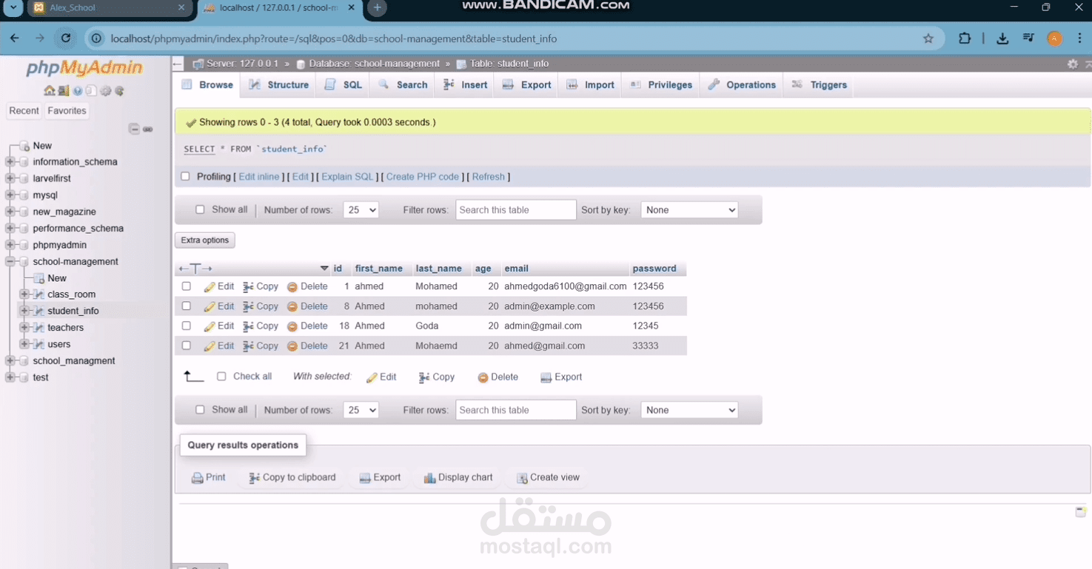Open browser extensions puzzle icon
This screenshot has height=569, width=1092.
(x=964, y=38)
